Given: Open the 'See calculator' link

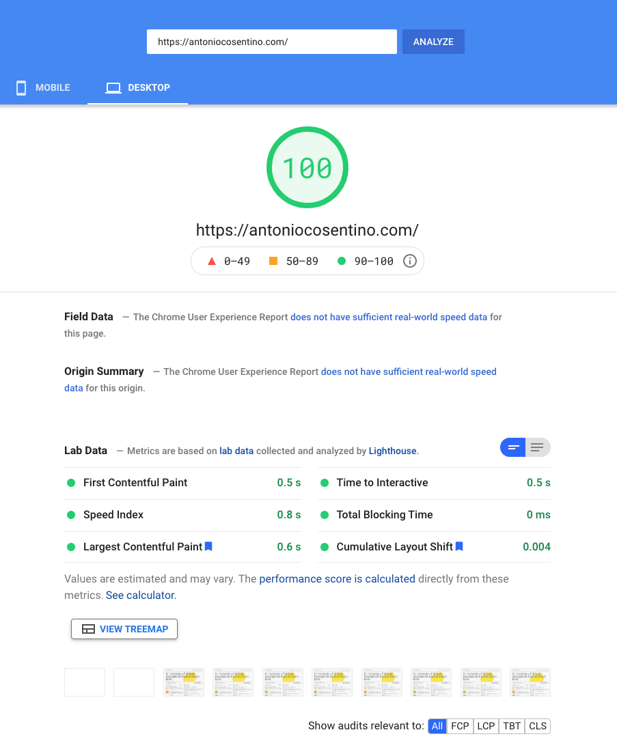Looking at the screenshot, I should tap(140, 595).
